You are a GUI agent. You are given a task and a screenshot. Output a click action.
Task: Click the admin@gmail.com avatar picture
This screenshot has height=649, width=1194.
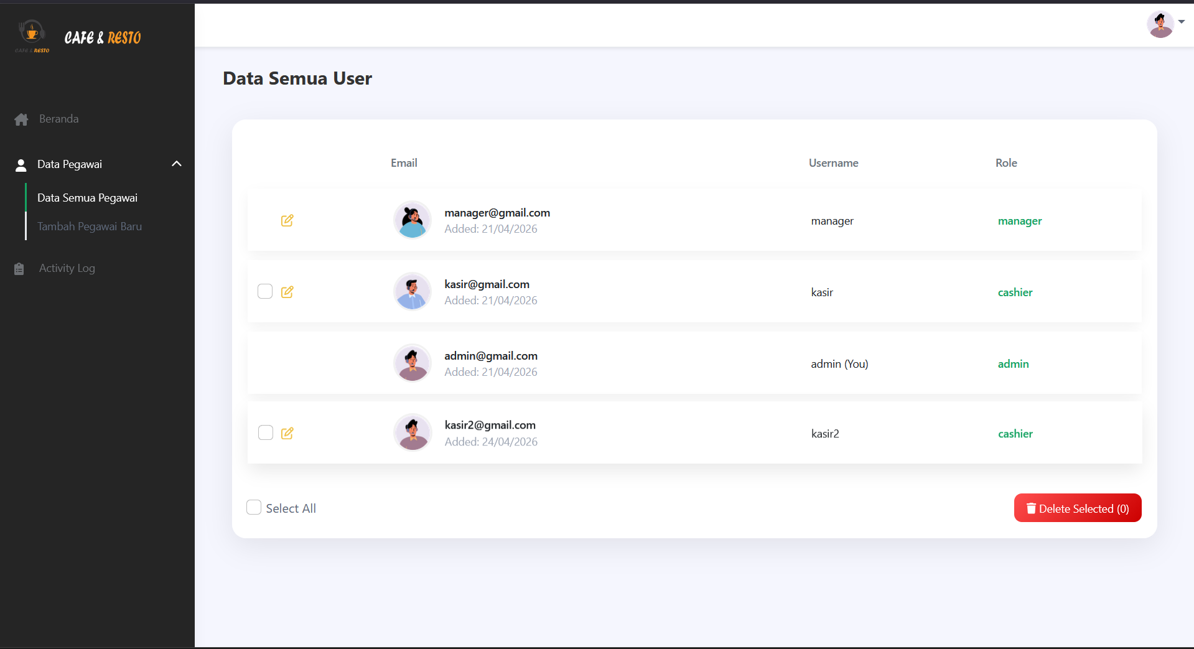point(413,363)
